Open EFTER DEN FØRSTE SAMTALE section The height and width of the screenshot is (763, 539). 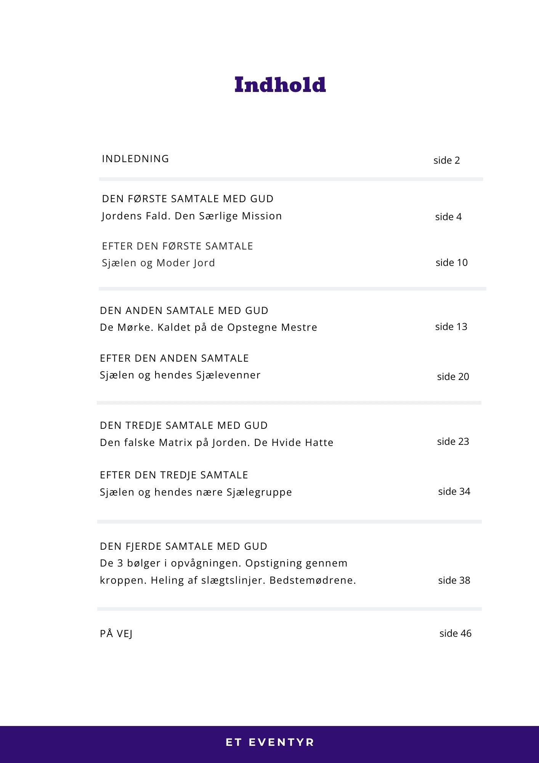point(177,246)
